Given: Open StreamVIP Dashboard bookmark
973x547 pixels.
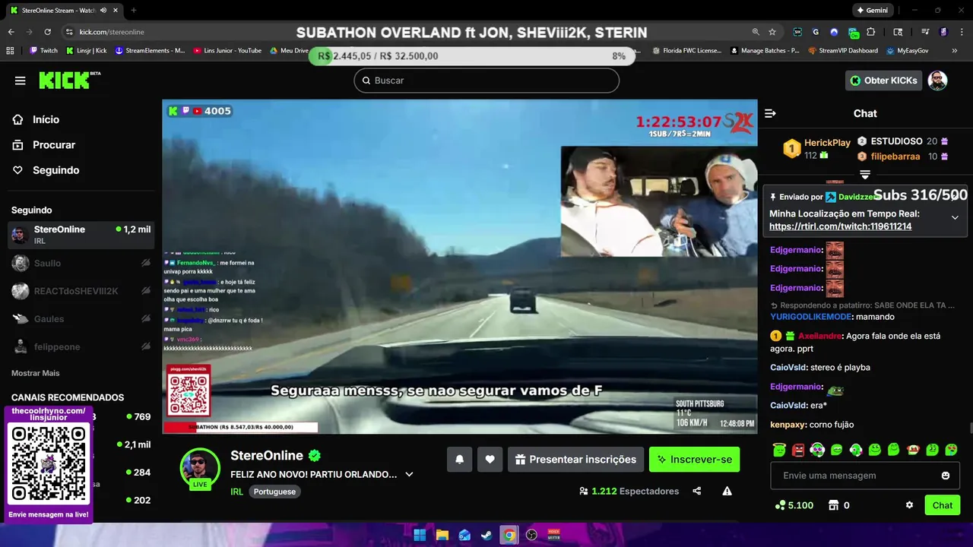Looking at the screenshot, I should [842, 51].
